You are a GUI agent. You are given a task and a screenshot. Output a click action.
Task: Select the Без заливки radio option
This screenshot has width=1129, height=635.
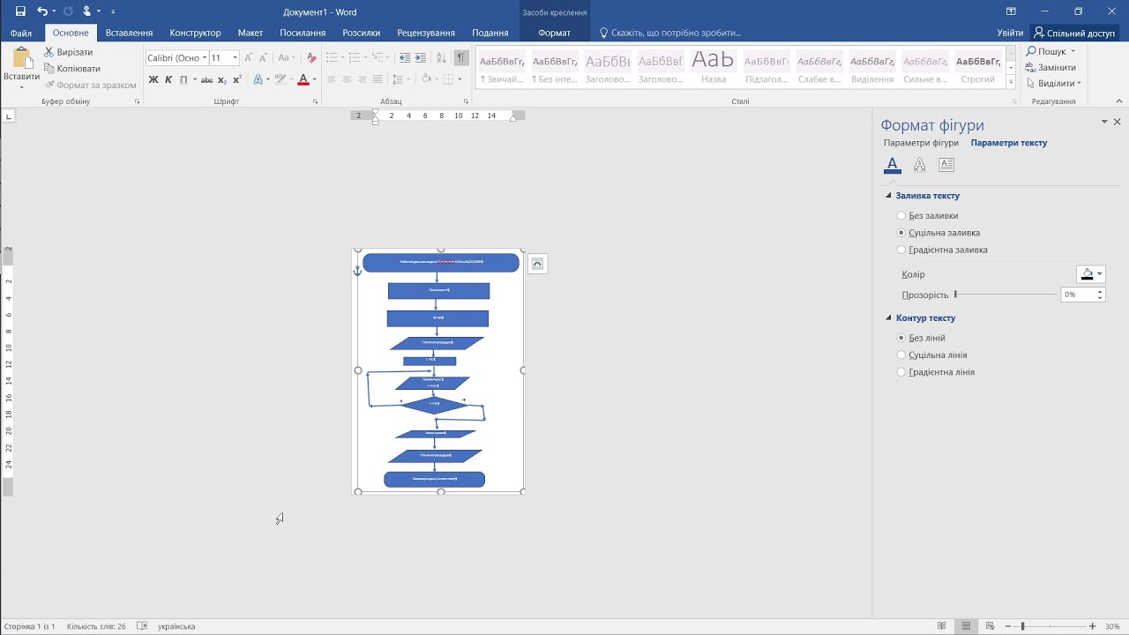coord(901,215)
